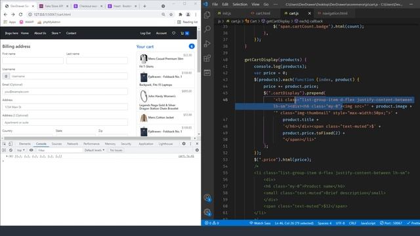Screen dimensions: 420x236
Task: Open DevTools settings gear in tab bar
Action: (x=184, y=144)
